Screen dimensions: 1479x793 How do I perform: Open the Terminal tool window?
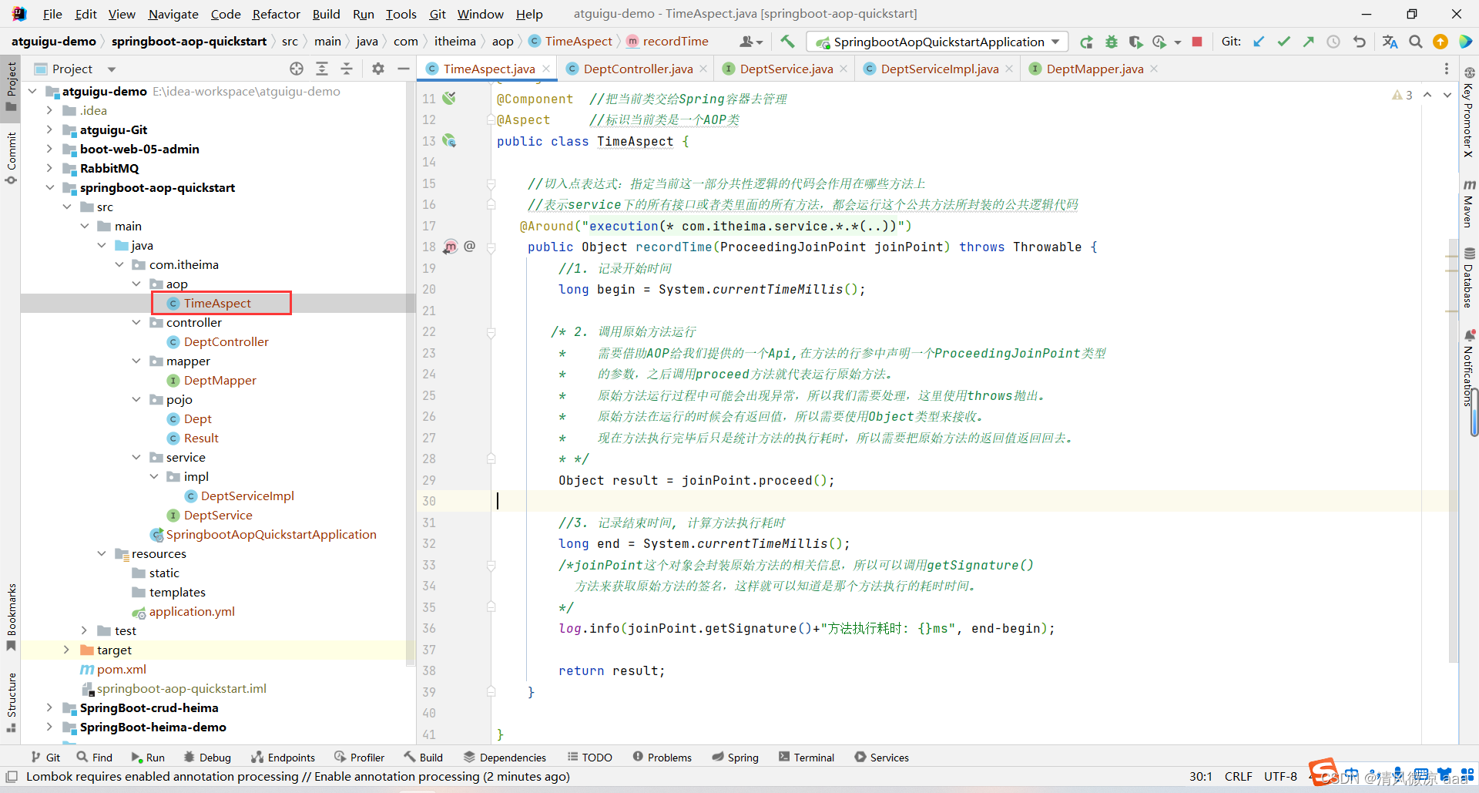tap(807, 758)
